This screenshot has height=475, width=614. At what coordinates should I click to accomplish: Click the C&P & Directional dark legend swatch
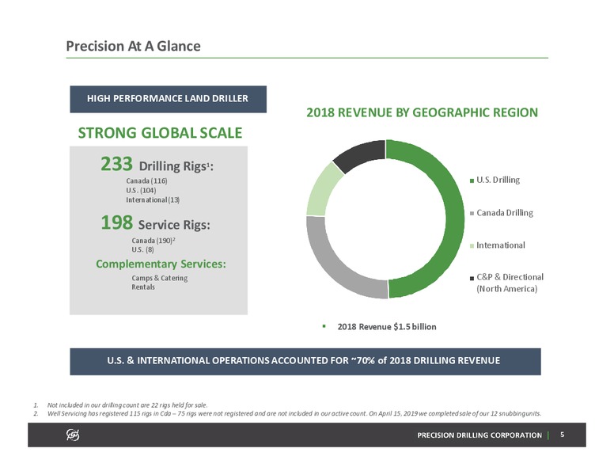(472, 278)
